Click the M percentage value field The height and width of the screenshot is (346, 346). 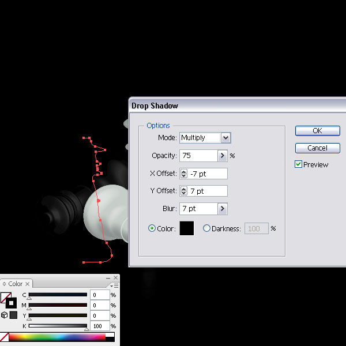point(100,306)
